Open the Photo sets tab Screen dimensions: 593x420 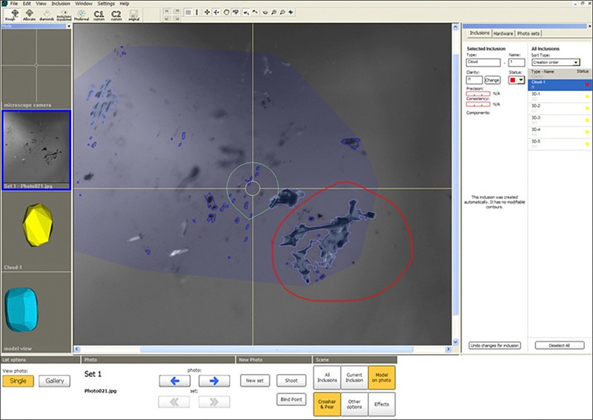click(529, 33)
